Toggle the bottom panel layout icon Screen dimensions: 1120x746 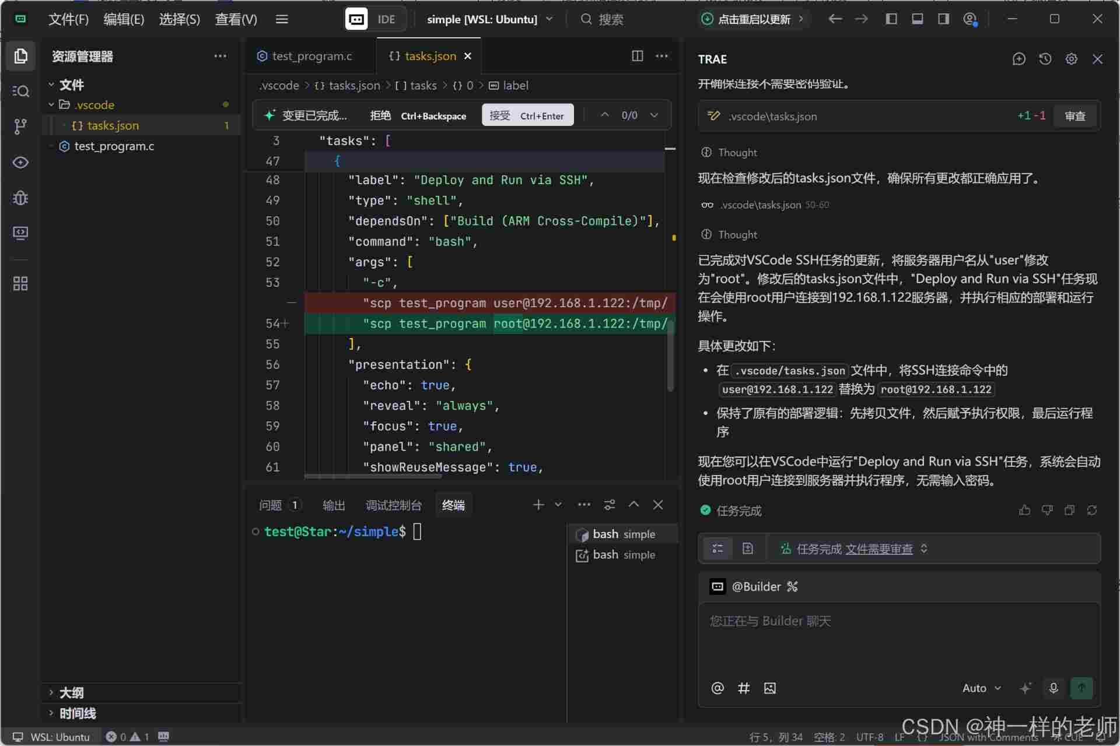tap(917, 19)
